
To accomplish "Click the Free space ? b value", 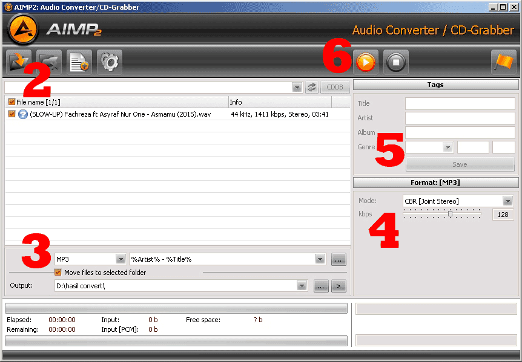I will [x=258, y=320].
